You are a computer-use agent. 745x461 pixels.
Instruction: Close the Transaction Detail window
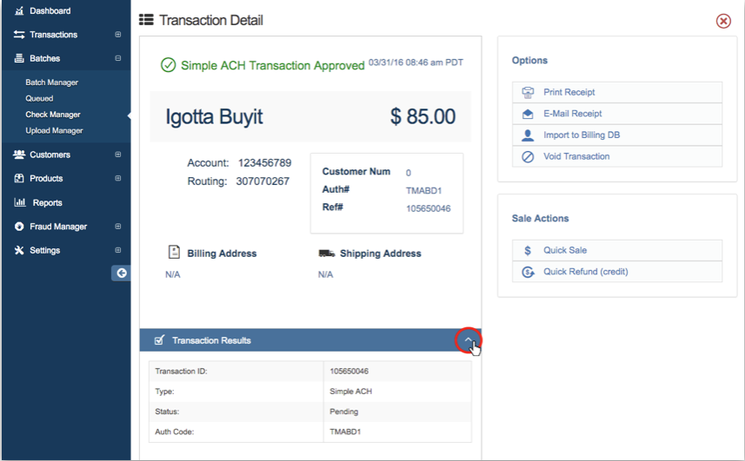(x=723, y=21)
